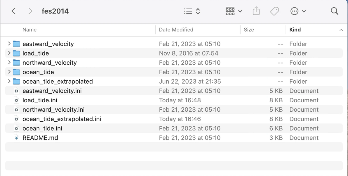Select the README.md file icon
This screenshot has width=348, height=176.
pyautogui.click(x=17, y=138)
